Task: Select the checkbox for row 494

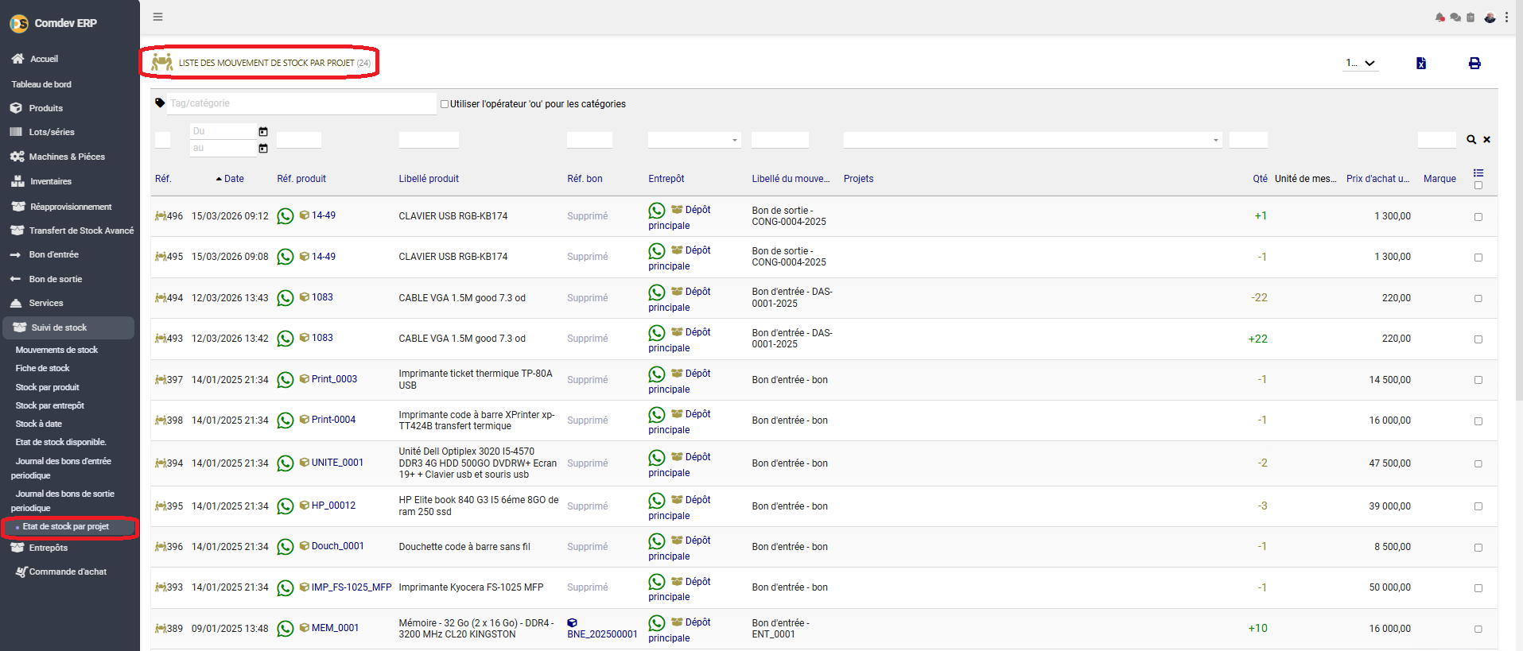Action: click(1478, 299)
